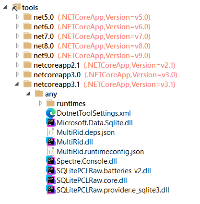This screenshot has width=200, height=204.
Task: Click the dotPeek icon of Microsoft.Data.Sqlite.dll
Action: pyautogui.click(x=51, y=123)
